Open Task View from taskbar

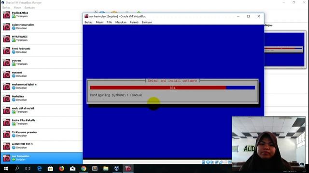coord(28,169)
